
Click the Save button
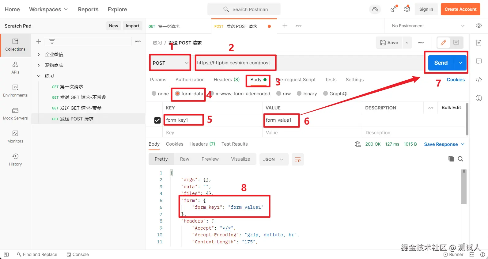coord(389,43)
